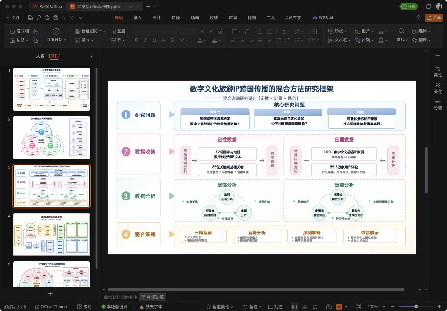This screenshot has width=447, height=311.
Task: Switch to Outline (大纲) panel tab
Action: click(40, 56)
